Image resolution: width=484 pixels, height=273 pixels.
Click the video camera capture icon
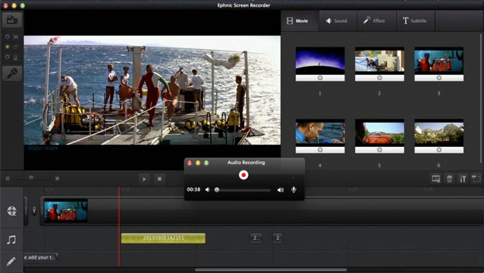click(x=12, y=20)
